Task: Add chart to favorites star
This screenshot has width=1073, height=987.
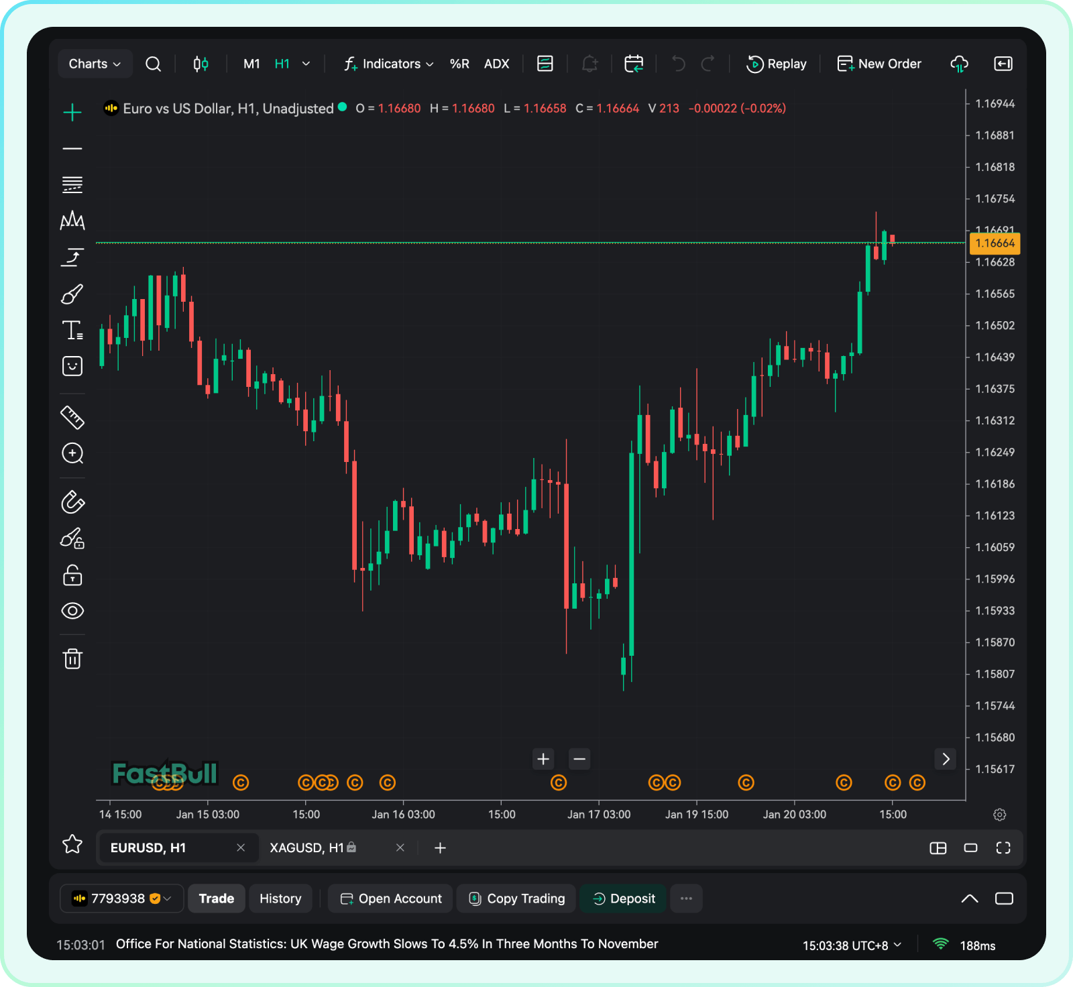Action: point(72,844)
